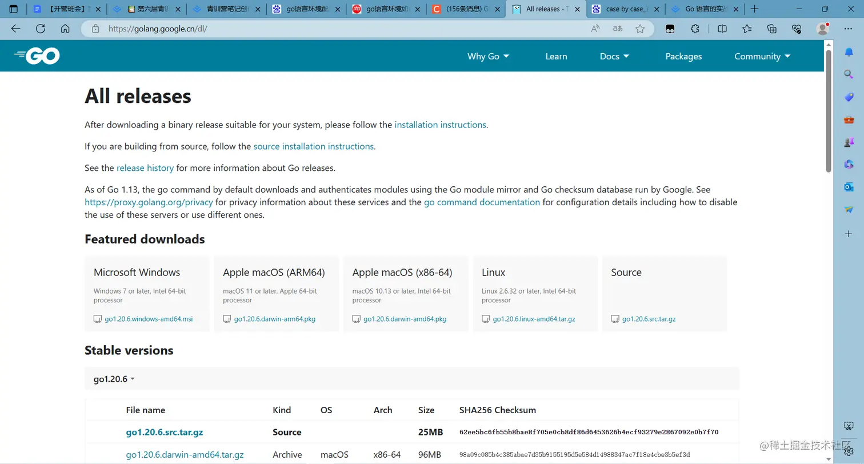Add a new app to the sidebar
This screenshot has width=864, height=464.
point(849,234)
